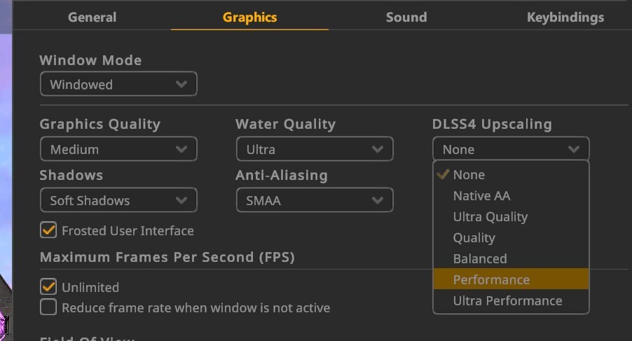
Task: Pick the Ultra Quality upscaling option
Action: tap(511, 216)
